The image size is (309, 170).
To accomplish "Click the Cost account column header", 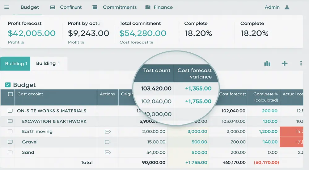I will pos(30,94).
